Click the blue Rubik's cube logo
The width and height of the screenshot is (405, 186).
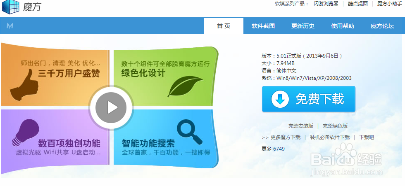click(10, 7)
